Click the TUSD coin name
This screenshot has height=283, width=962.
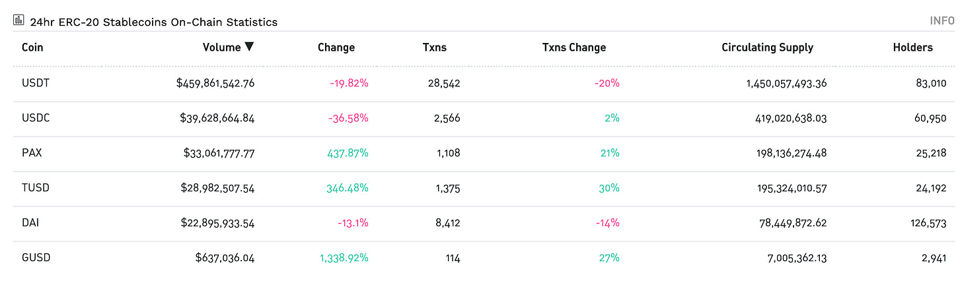click(x=36, y=188)
